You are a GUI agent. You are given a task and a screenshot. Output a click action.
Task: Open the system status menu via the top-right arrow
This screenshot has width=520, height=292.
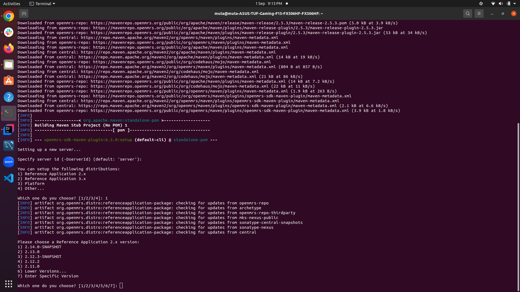tap(516, 4)
